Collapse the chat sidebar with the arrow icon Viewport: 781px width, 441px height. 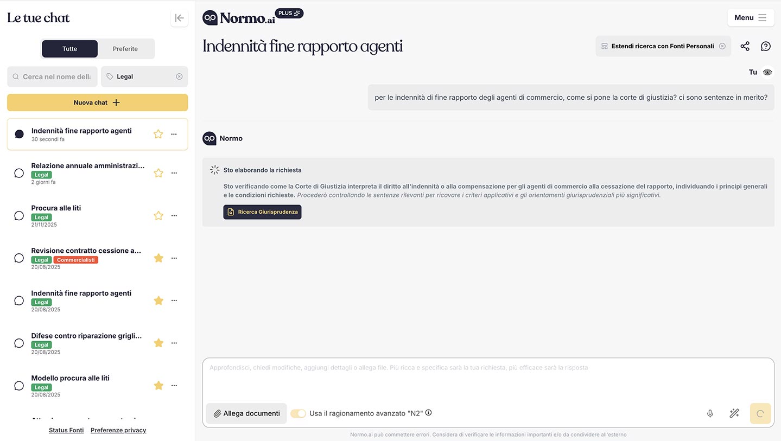click(x=179, y=18)
